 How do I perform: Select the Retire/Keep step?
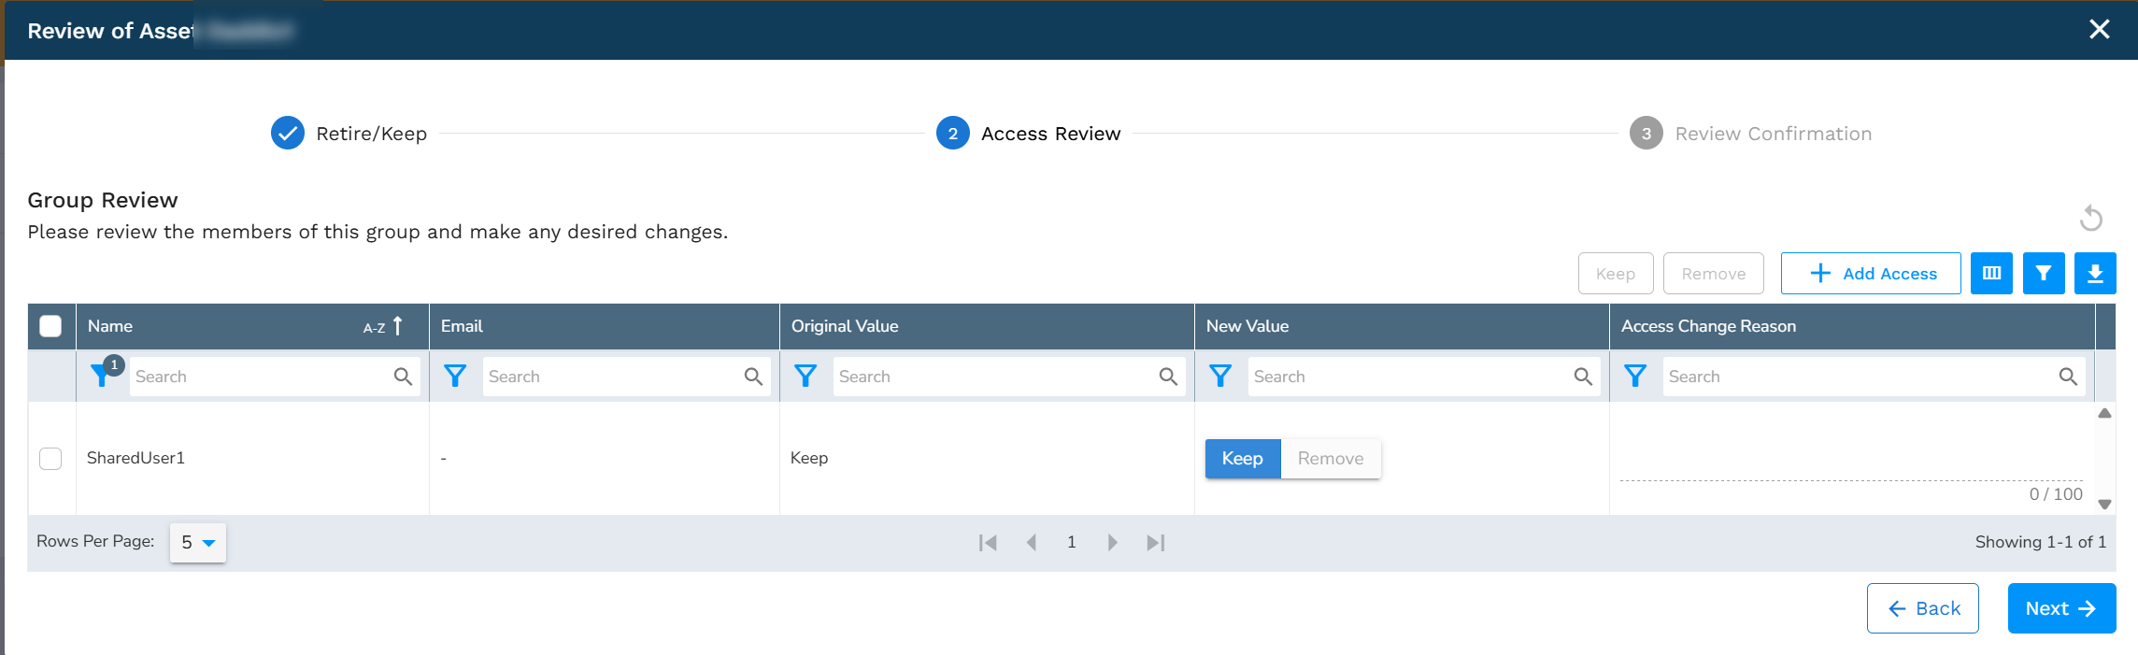349,134
